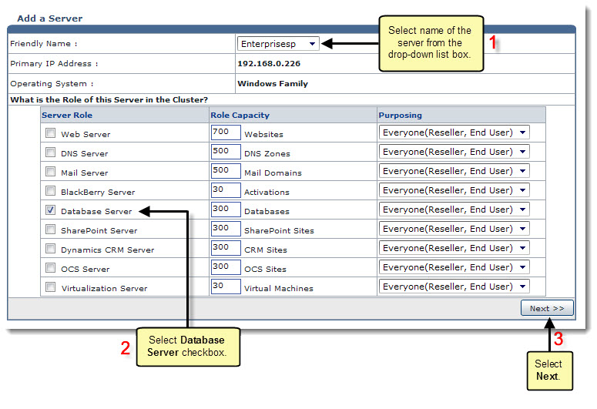This screenshot has height=409, width=597.
Task: Click the Dynamics CRM Server label
Action: click(107, 250)
